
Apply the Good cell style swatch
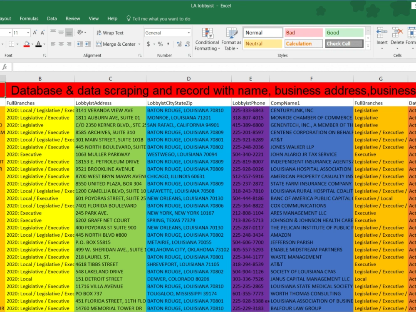click(344, 32)
